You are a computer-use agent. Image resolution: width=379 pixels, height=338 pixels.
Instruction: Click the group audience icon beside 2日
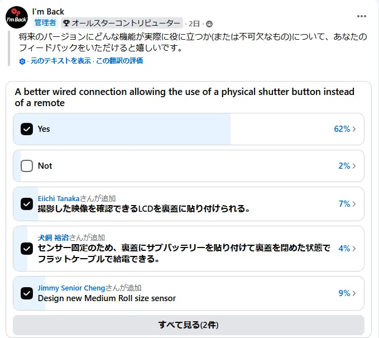[209, 23]
